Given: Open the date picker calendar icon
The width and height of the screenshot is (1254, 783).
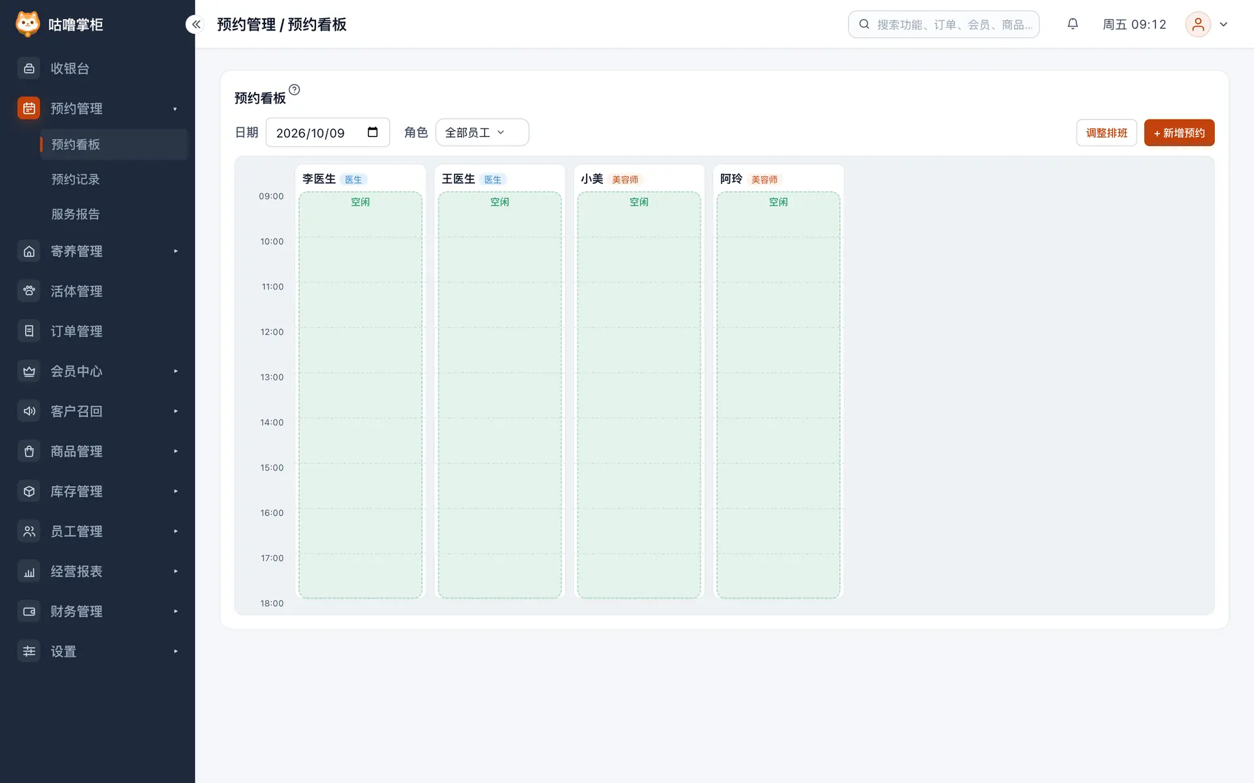Looking at the screenshot, I should click(x=373, y=132).
